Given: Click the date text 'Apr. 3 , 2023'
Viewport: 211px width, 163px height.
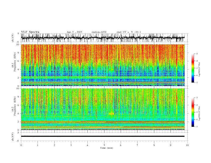Looking at the screenshot, I should (74, 32).
